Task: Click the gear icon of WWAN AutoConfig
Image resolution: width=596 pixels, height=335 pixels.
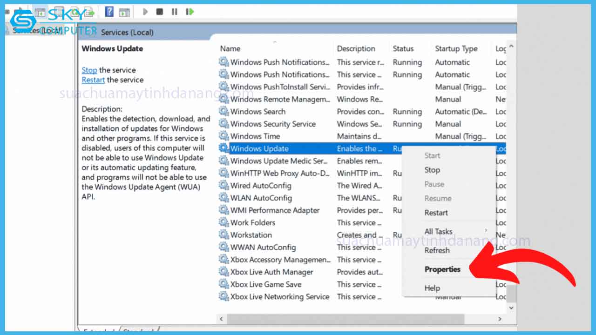Action: point(224,247)
